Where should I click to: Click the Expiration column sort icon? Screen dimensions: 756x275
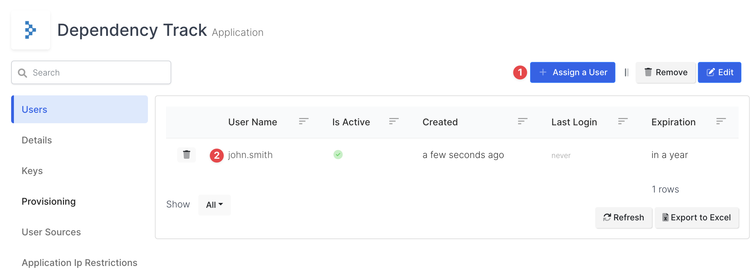721,121
